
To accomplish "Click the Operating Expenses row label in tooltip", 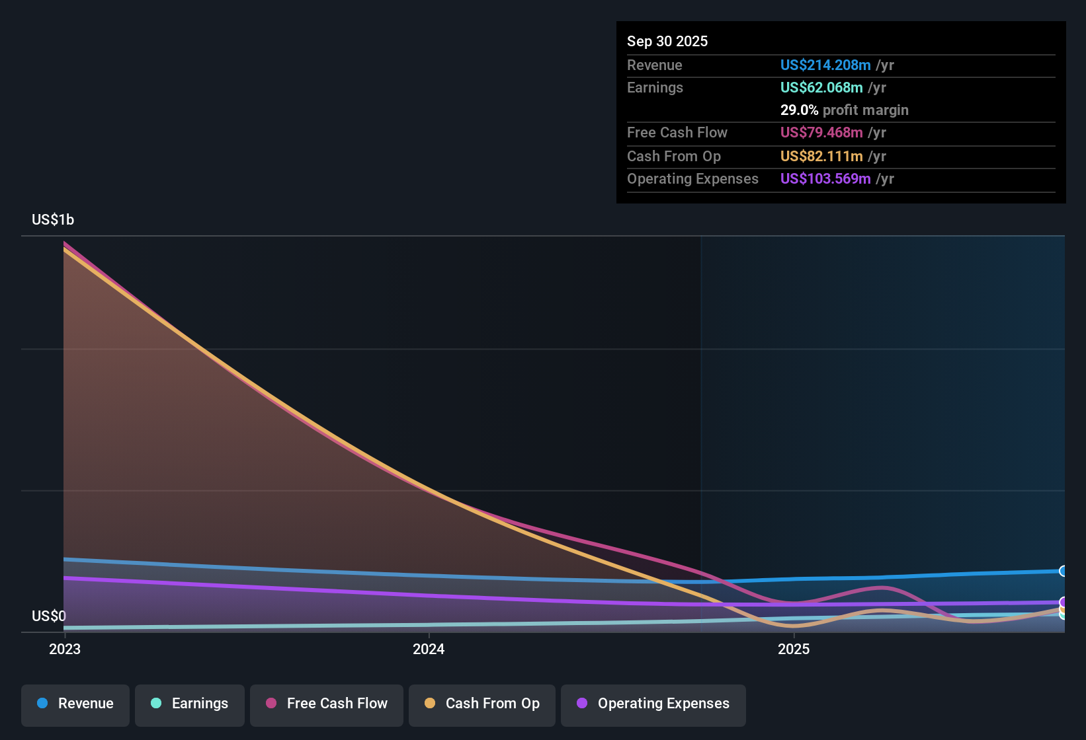I will 692,178.
